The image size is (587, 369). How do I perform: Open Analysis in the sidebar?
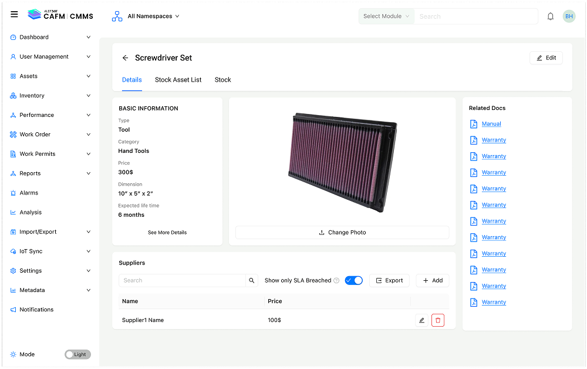click(31, 212)
